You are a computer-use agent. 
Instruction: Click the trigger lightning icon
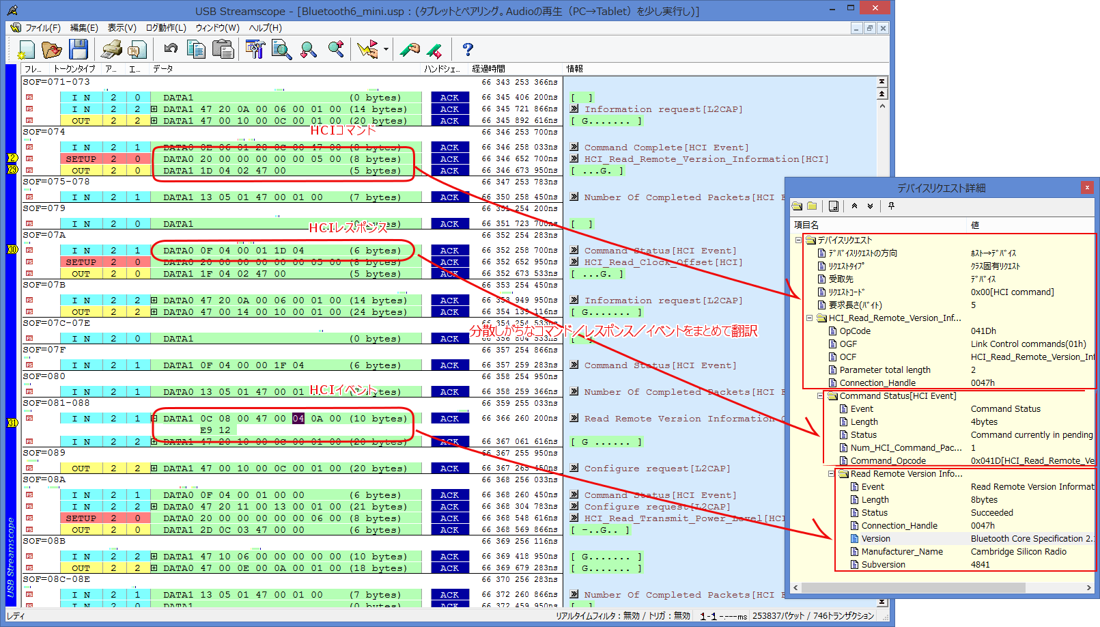(367, 50)
